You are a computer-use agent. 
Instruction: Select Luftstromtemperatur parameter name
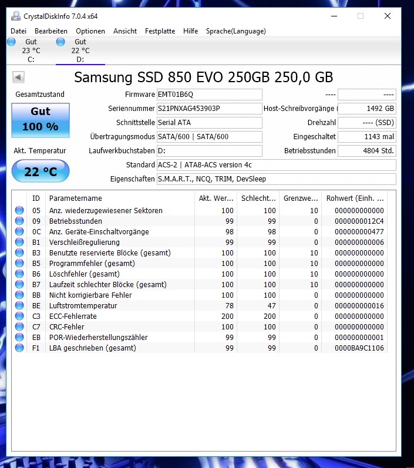coord(83,305)
